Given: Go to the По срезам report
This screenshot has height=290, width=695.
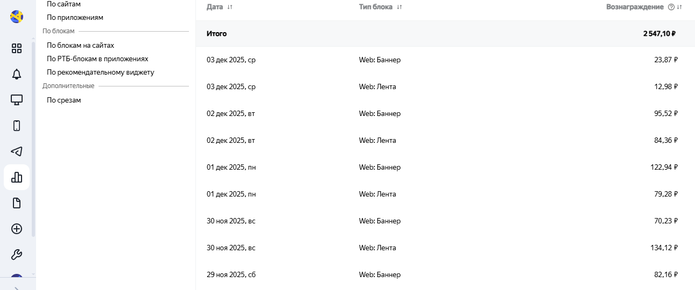Looking at the screenshot, I should 64,100.
